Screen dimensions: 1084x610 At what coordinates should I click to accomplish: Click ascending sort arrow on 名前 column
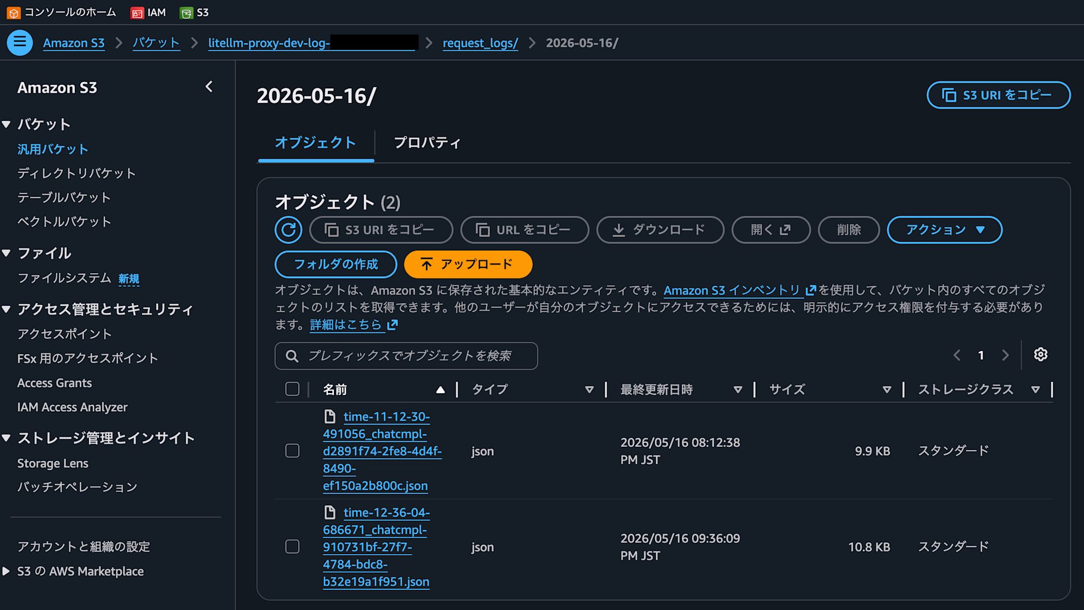[441, 389]
